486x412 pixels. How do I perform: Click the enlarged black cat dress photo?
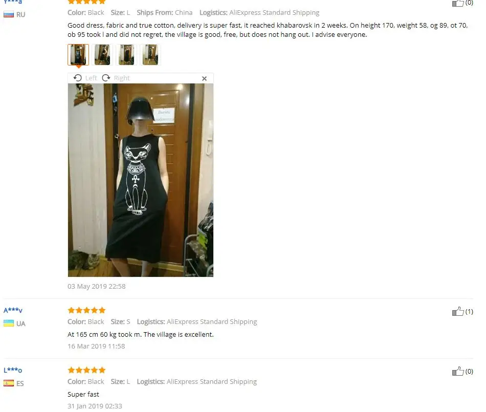140,180
